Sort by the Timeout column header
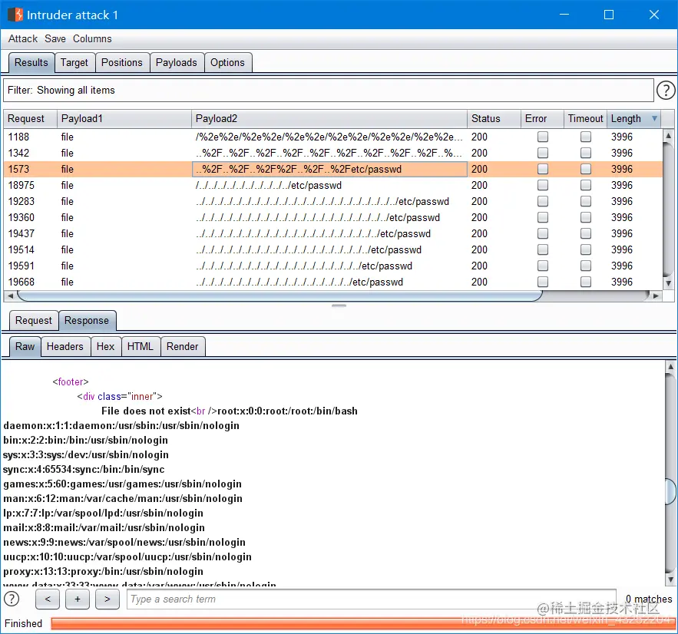678x634 pixels. tap(585, 118)
